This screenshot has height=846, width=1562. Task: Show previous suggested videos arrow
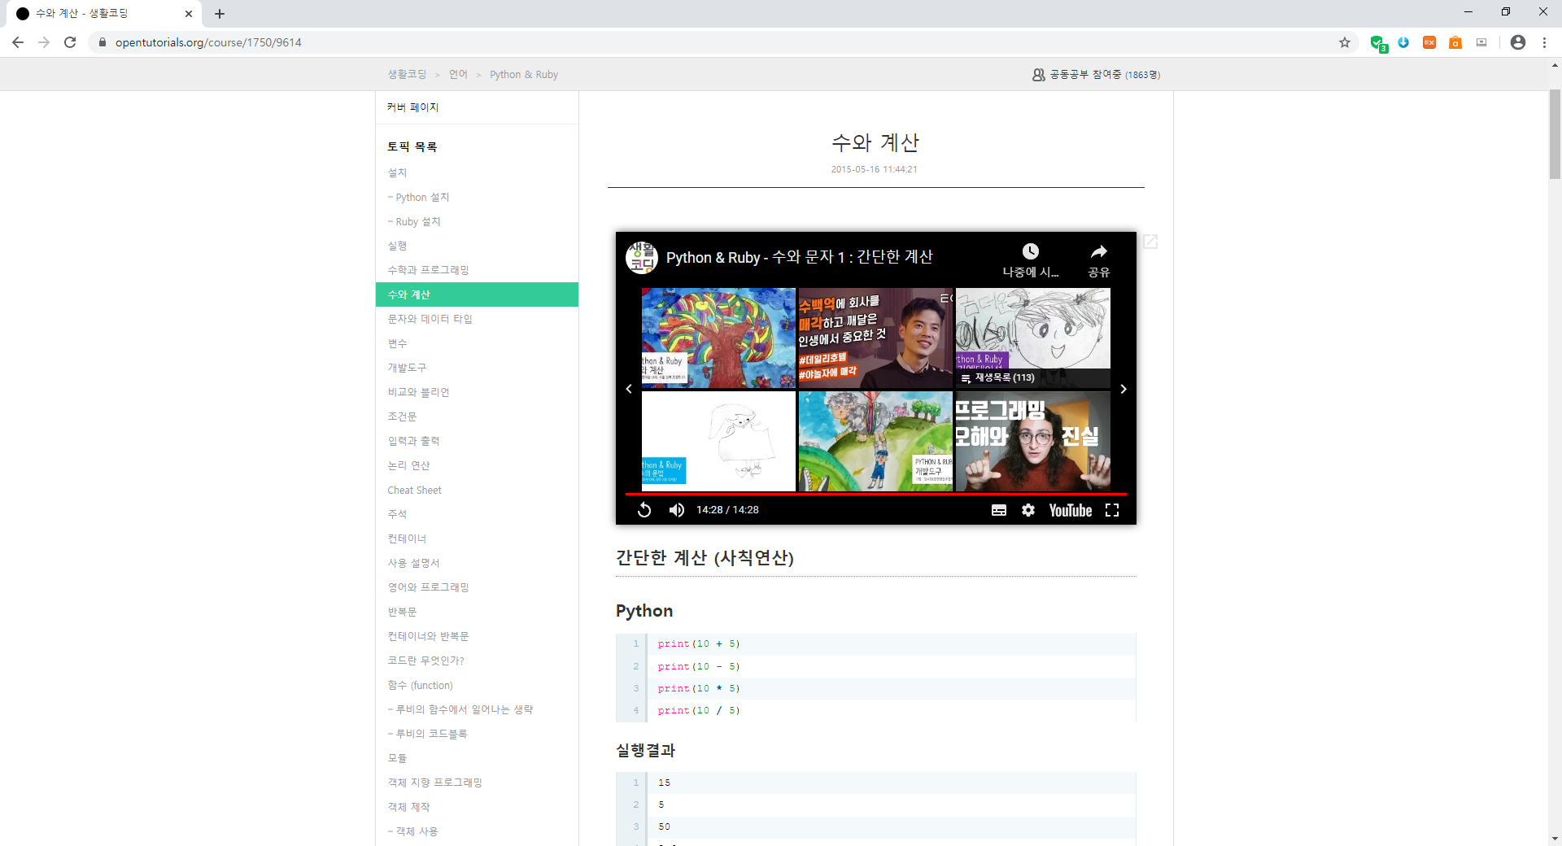pos(629,389)
